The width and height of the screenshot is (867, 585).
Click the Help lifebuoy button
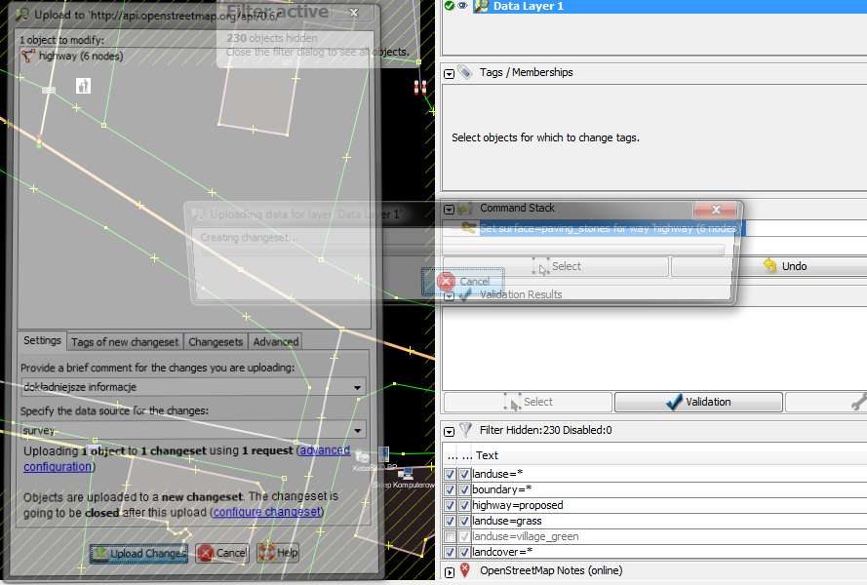click(x=278, y=553)
